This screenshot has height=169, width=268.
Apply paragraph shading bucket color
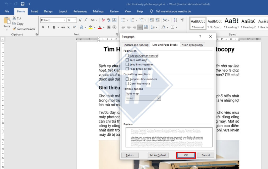164,27
